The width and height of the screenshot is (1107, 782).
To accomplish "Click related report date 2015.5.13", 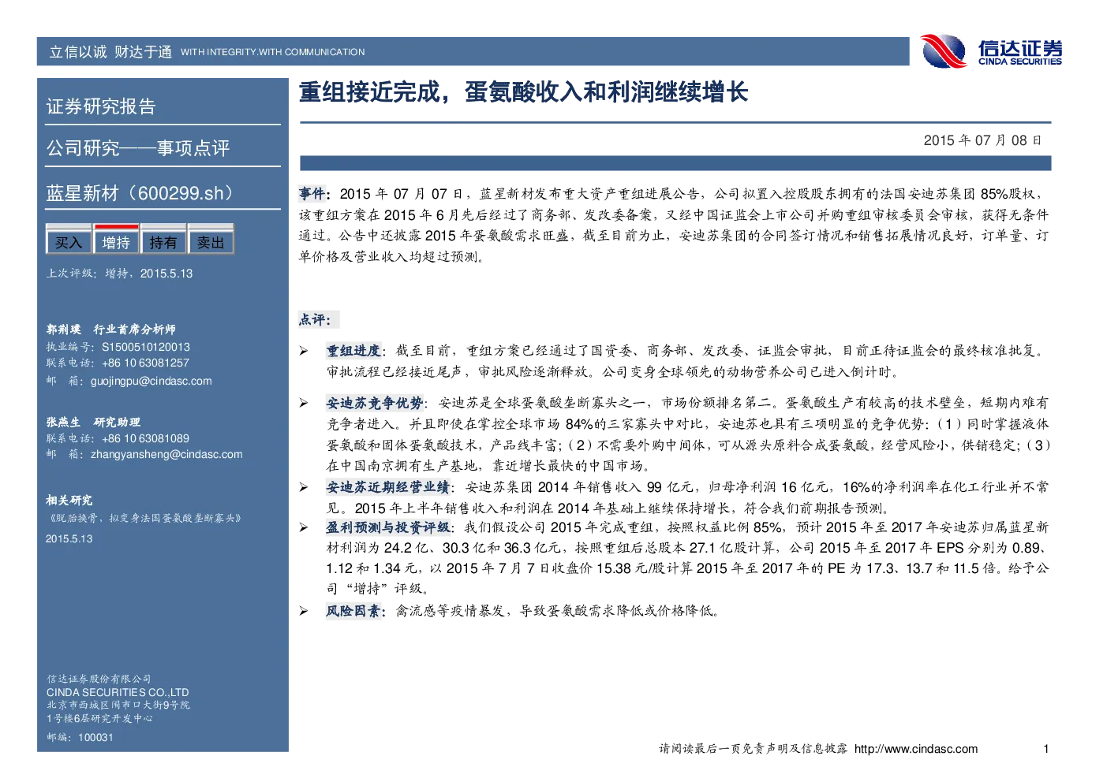I will [x=69, y=538].
